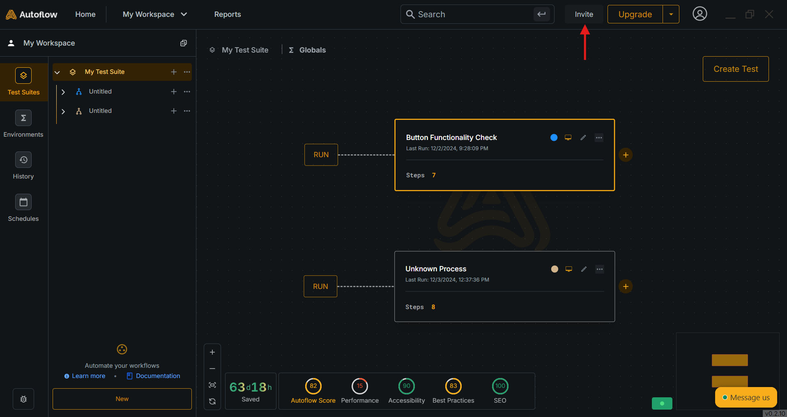Open the user account profile icon

click(700, 14)
